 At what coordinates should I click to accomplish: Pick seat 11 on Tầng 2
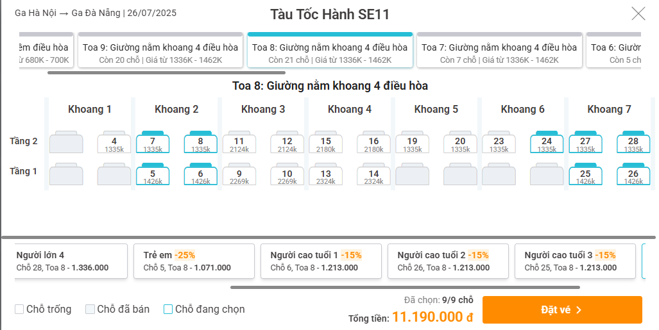239,142
